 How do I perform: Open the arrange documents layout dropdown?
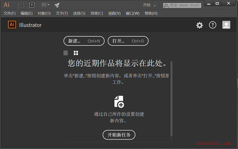pos(45,5)
